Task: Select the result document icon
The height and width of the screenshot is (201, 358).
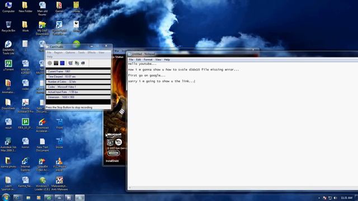Action: (8, 124)
